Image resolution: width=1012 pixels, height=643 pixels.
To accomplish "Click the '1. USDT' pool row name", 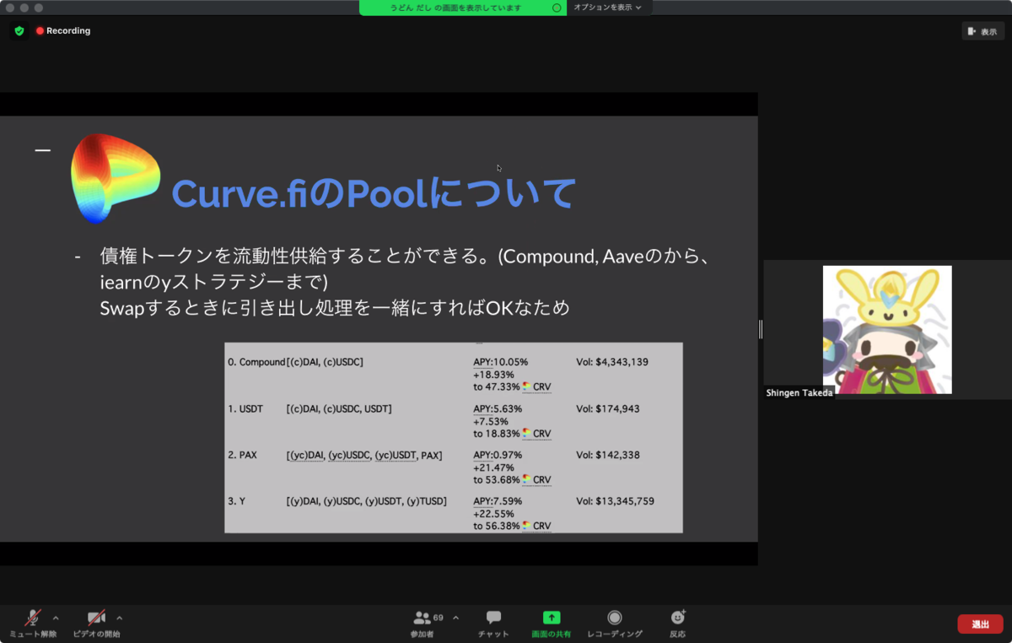I will tap(245, 408).
